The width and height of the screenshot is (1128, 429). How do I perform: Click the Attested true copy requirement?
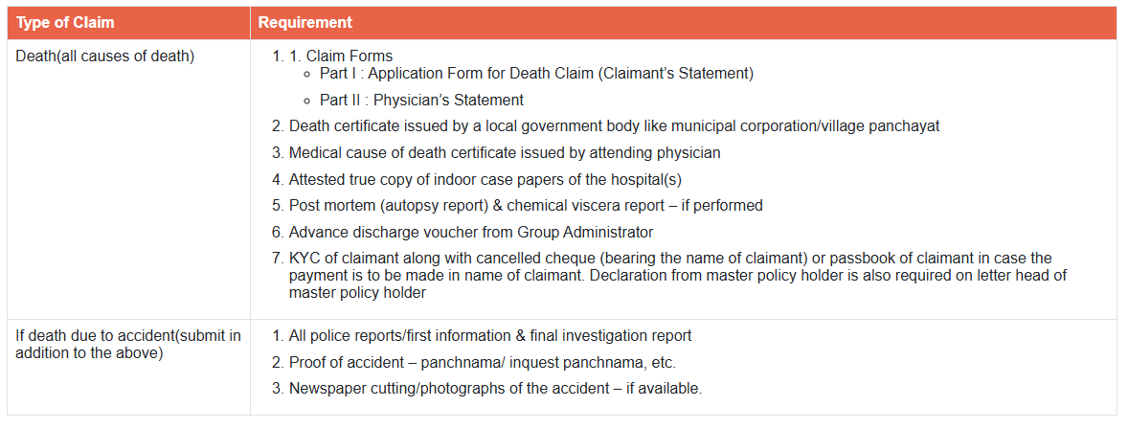pyautogui.click(x=485, y=179)
